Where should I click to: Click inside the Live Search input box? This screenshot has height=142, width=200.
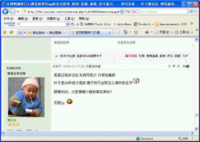pos(163,11)
